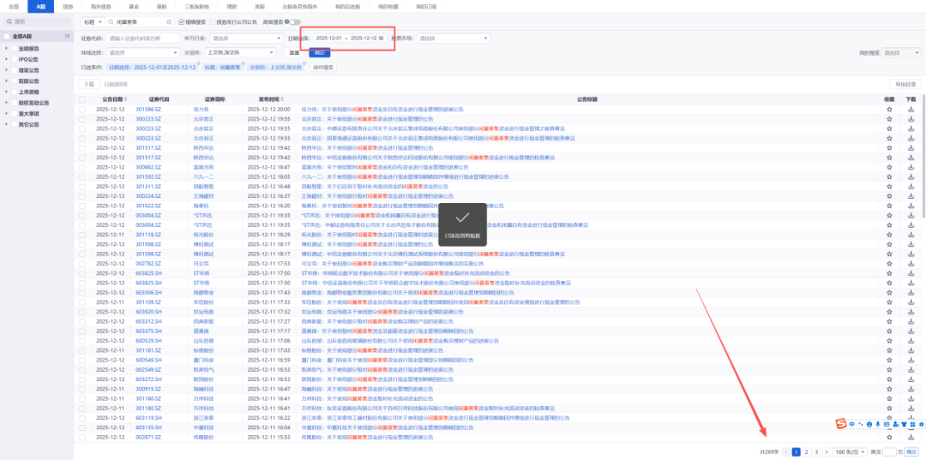The image size is (926, 460).
Task: Star the 蓝盾光电 announcement row
Action: coord(889,167)
